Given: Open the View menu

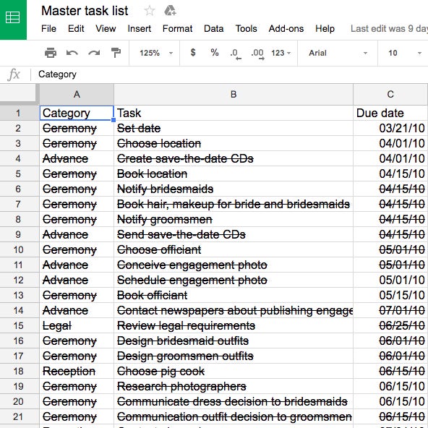Looking at the screenshot, I should point(106,29).
